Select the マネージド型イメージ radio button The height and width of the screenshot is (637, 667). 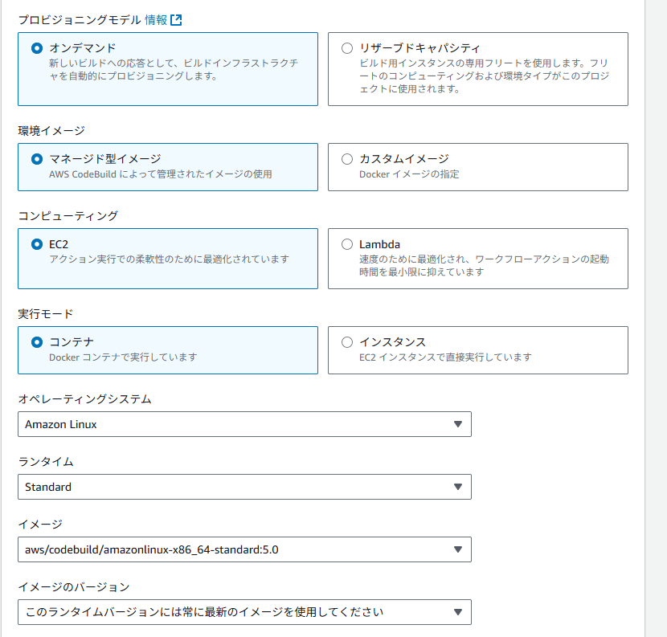coord(37,159)
